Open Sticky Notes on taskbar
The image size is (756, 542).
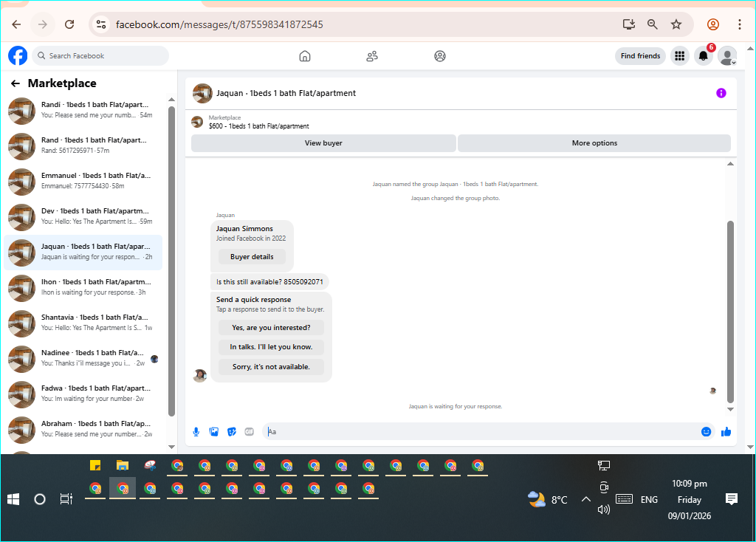click(95, 466)
